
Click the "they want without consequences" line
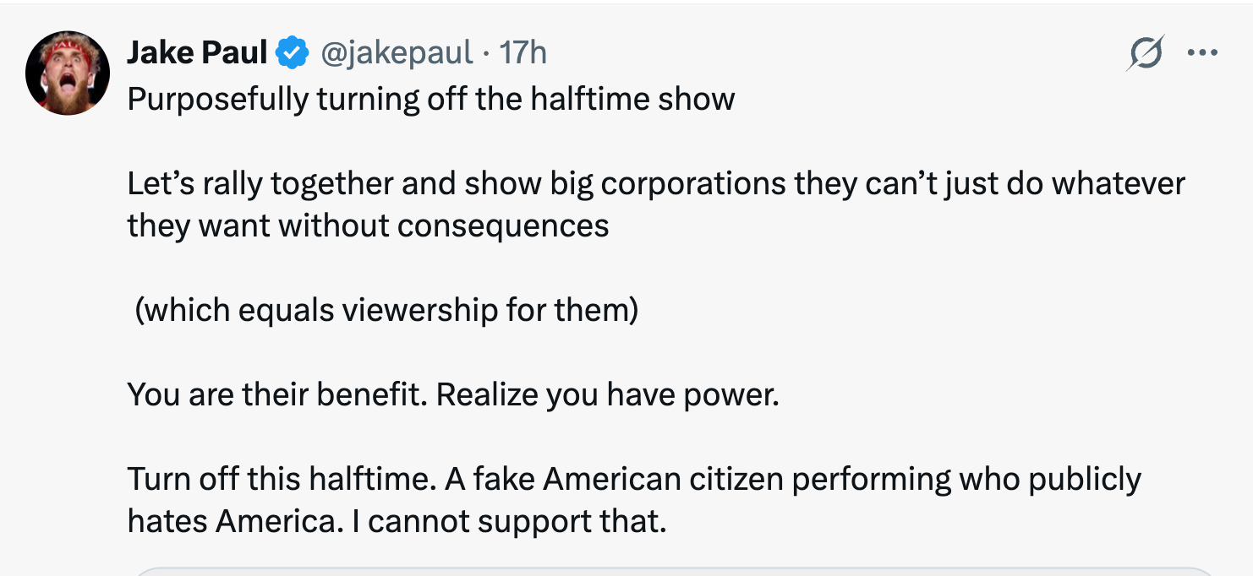click(x=368, y=226)
